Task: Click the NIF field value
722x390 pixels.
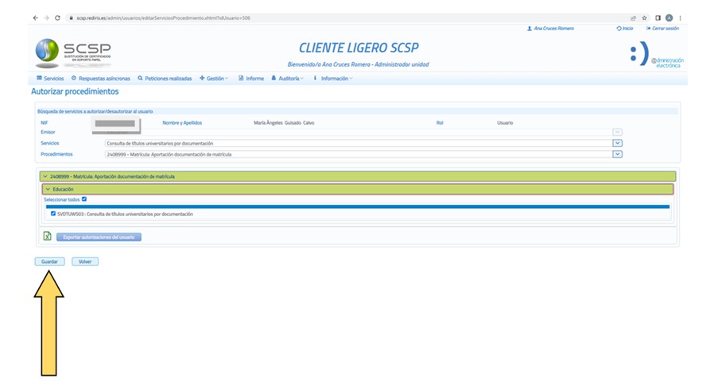Action: tap(115, 124)
